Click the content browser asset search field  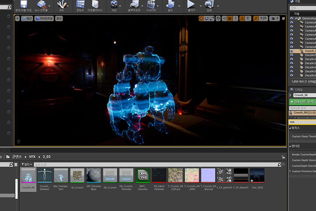point(155,164)
